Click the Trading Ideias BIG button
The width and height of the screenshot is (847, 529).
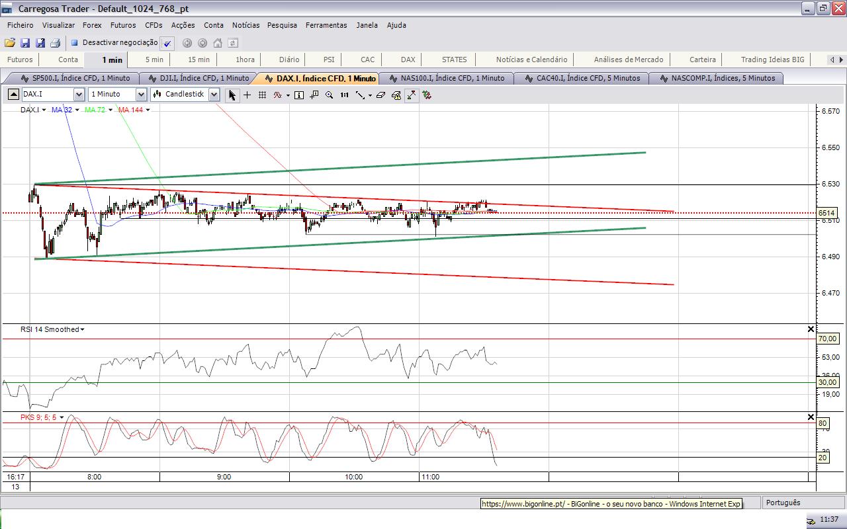772,60
